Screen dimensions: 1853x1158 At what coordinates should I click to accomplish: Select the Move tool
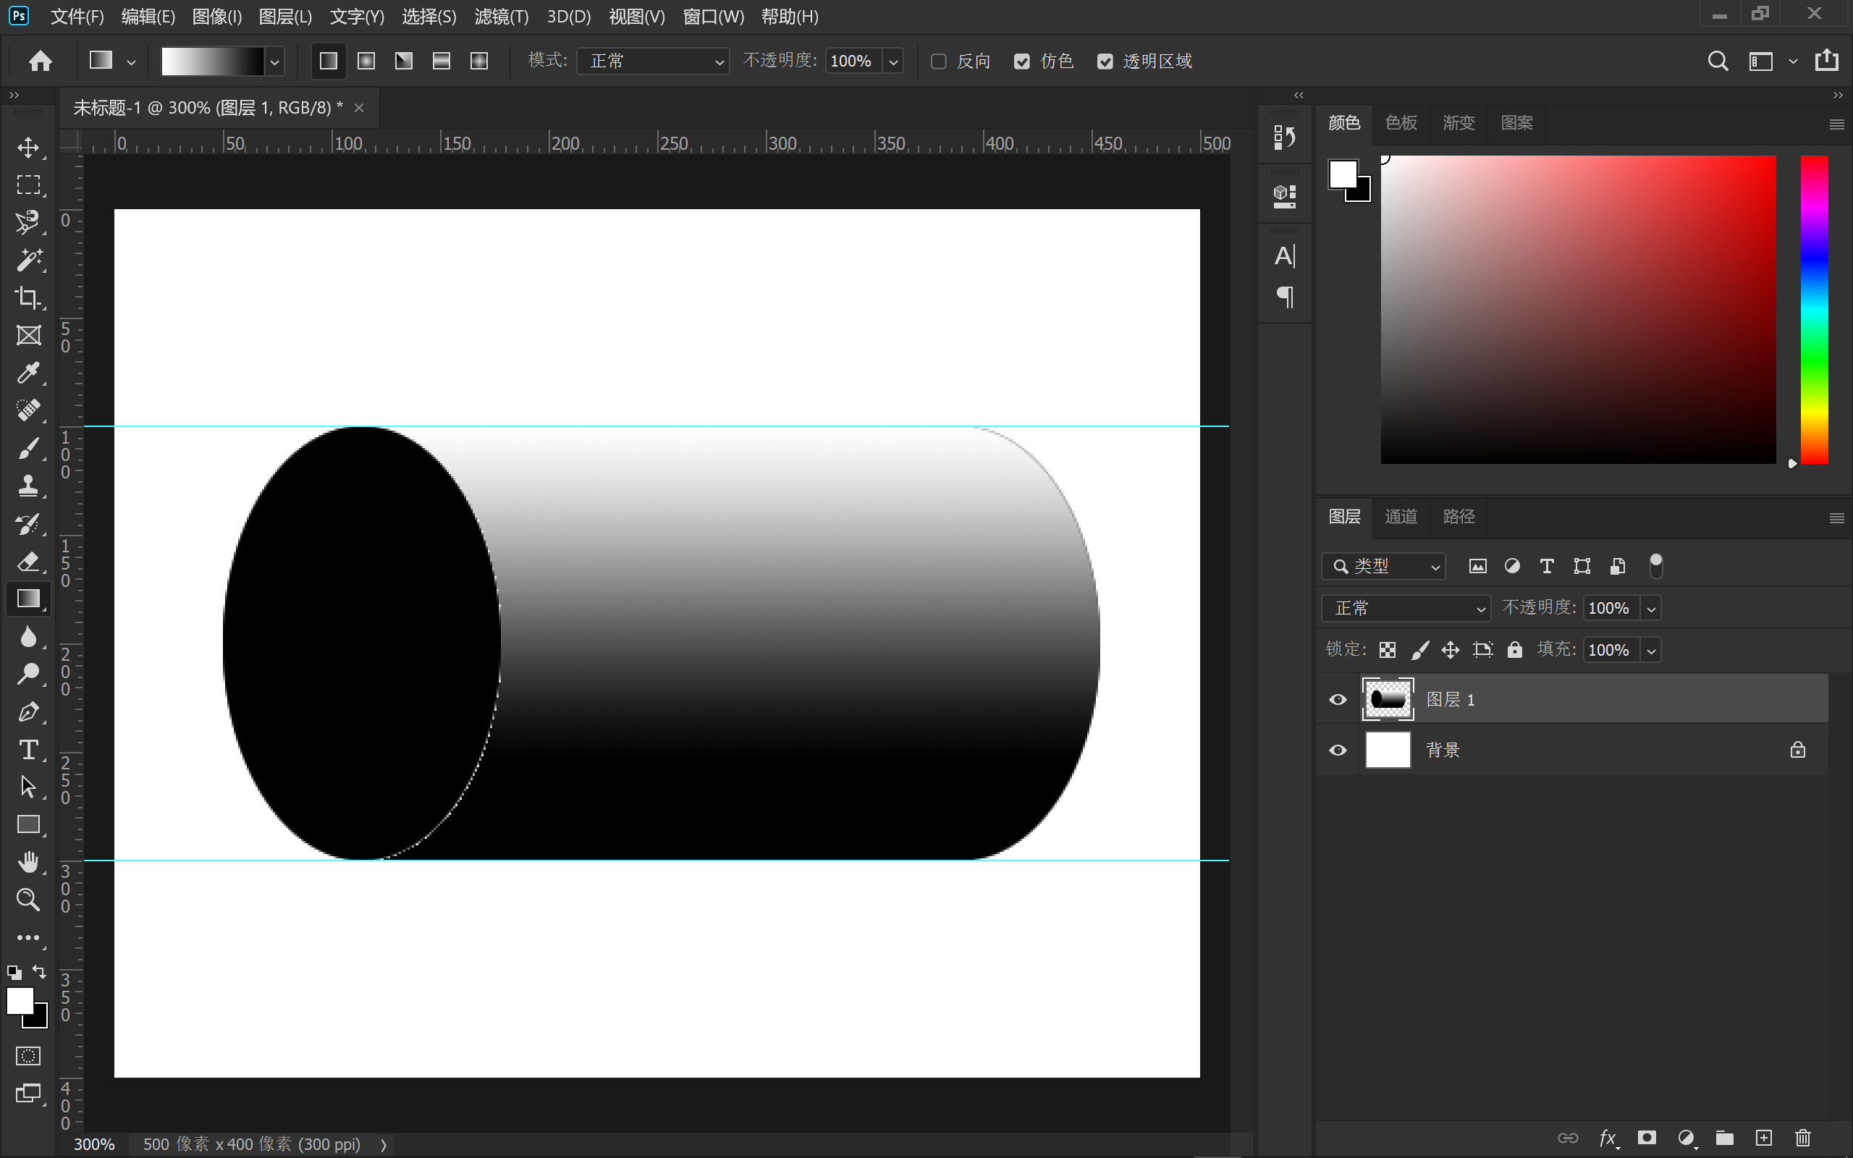[x=28, y=147]
